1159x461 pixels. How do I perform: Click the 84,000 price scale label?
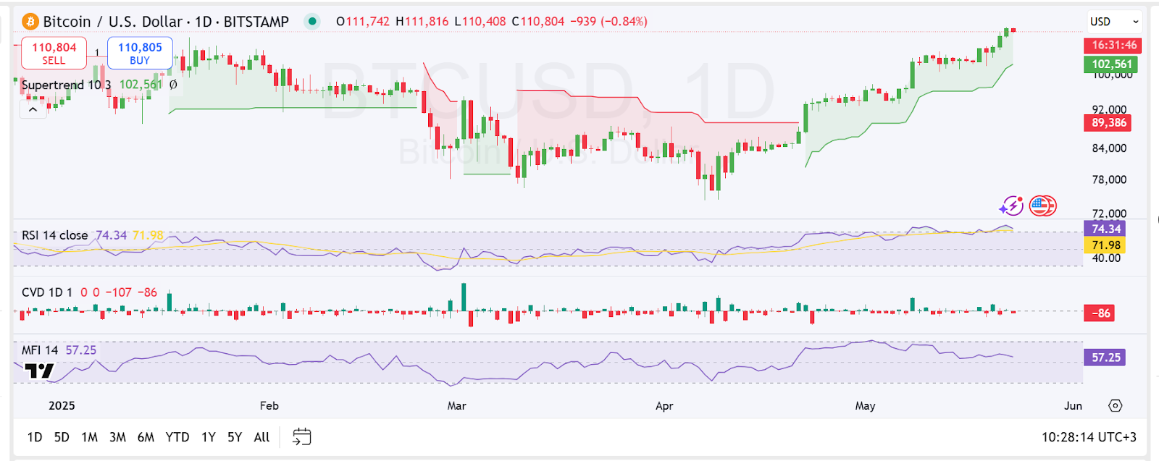pos(1109,148)
